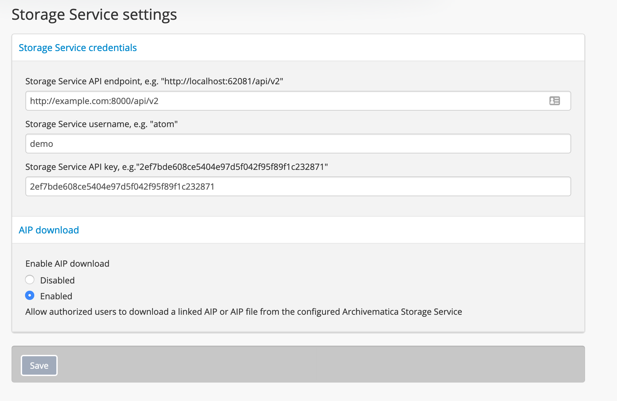Click the AIP download help description text
Image resolution: width=617 pixels, height=401 pixels.
tap(244, 312)
